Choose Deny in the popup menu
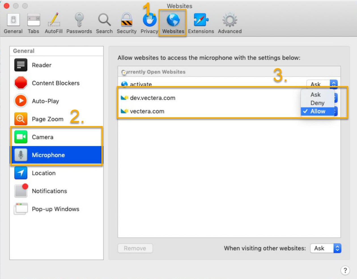 tap(318, 103)
